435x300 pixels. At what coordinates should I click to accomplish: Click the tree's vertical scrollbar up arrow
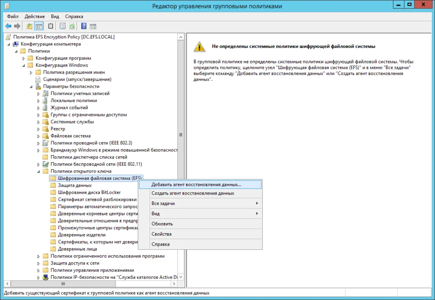point(181,37)
